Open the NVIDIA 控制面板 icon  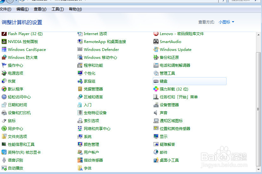(4, 41)
